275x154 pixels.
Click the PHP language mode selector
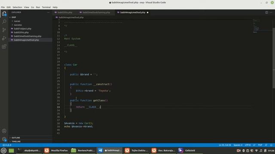pyautogui.click(x=260, y=145)
